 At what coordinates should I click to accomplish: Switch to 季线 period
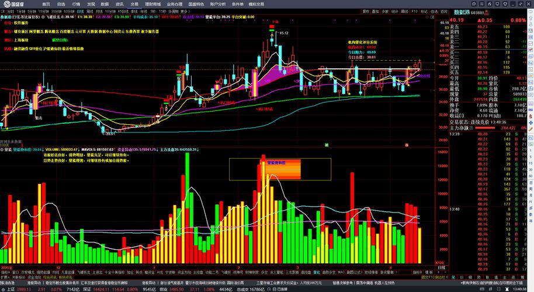tap(134, 11)
